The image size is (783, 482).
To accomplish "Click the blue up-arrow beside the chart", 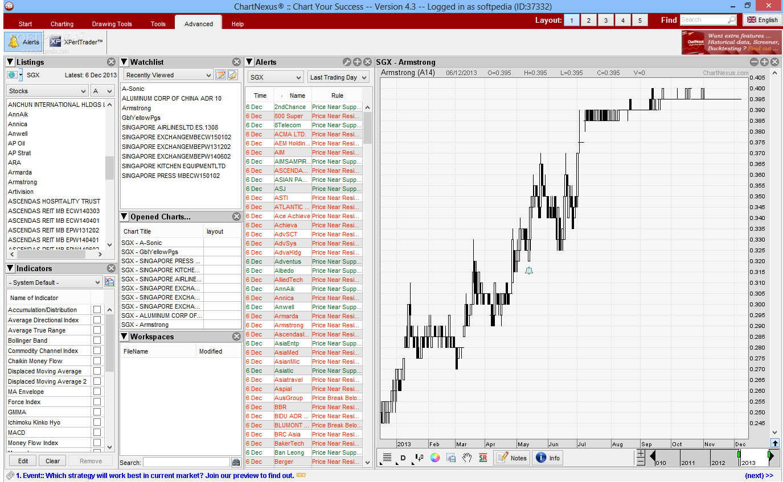I will click(775, 443).
